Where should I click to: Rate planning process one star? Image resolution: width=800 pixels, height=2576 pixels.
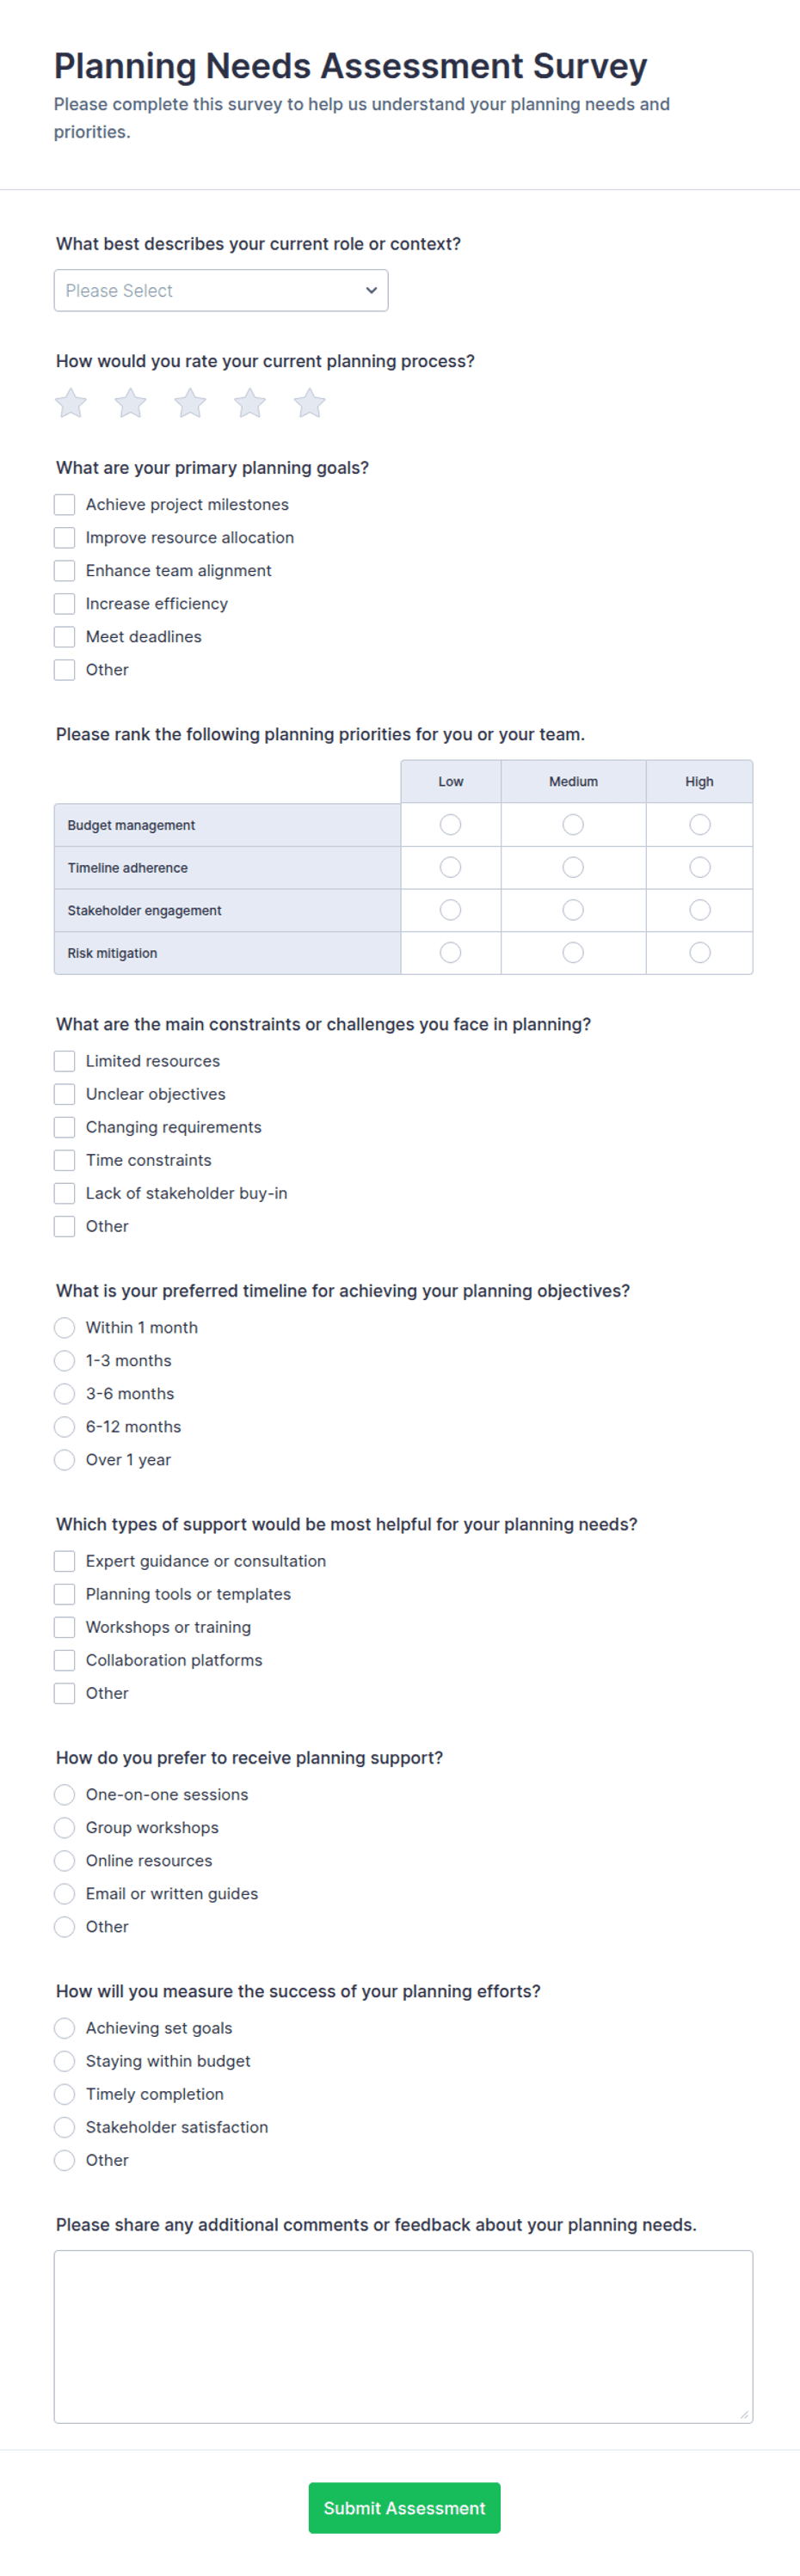point(71,403)
